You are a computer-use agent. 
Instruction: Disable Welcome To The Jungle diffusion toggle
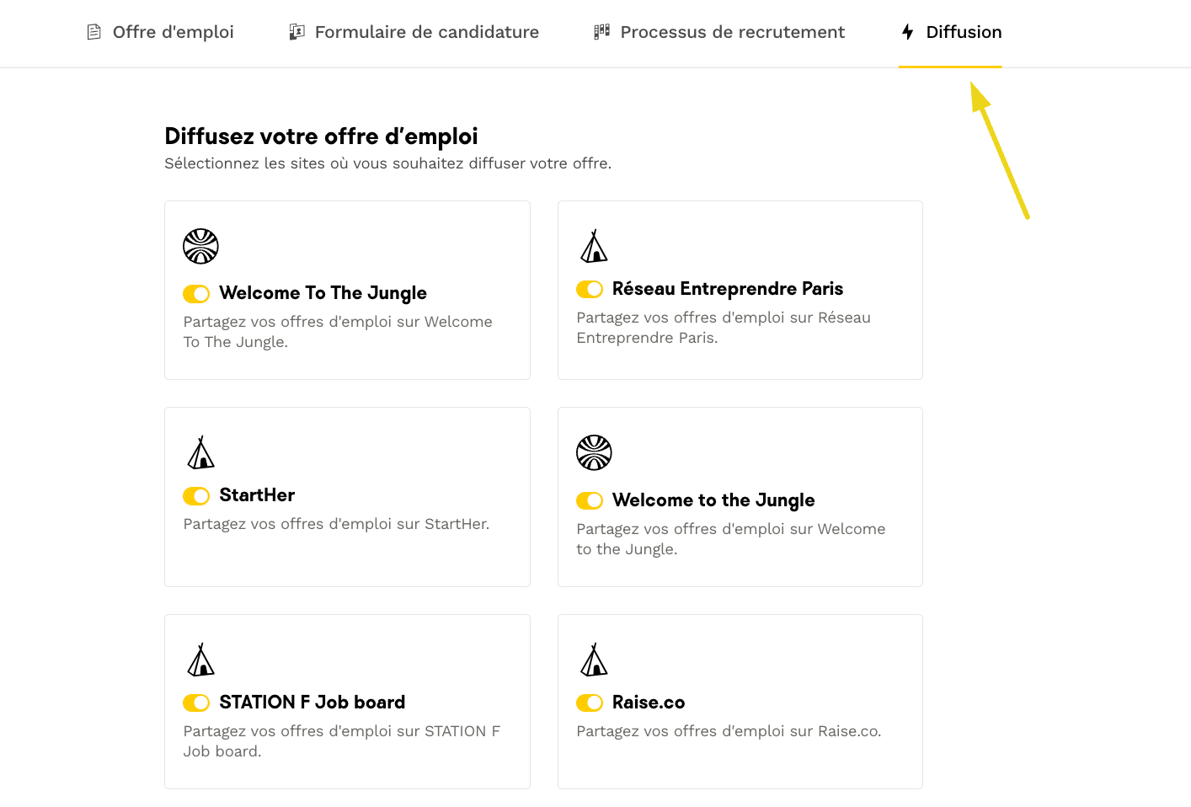coord(196,293)
